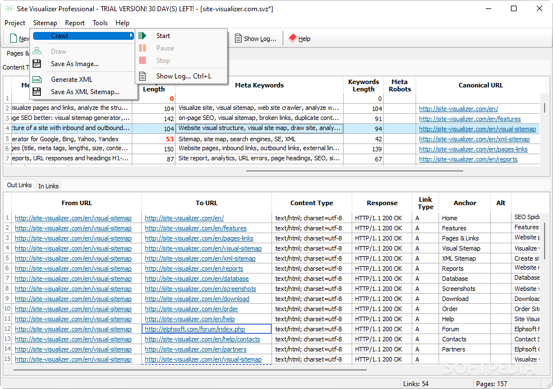Select the 'Sitemap, site map, search engines' keywords cell
553x389 pixels.
(x=259, y=139)
